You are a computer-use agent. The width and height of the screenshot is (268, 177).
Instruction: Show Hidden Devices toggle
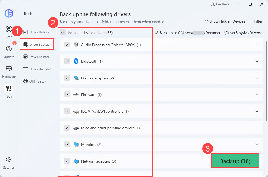[x=225, y=21]
